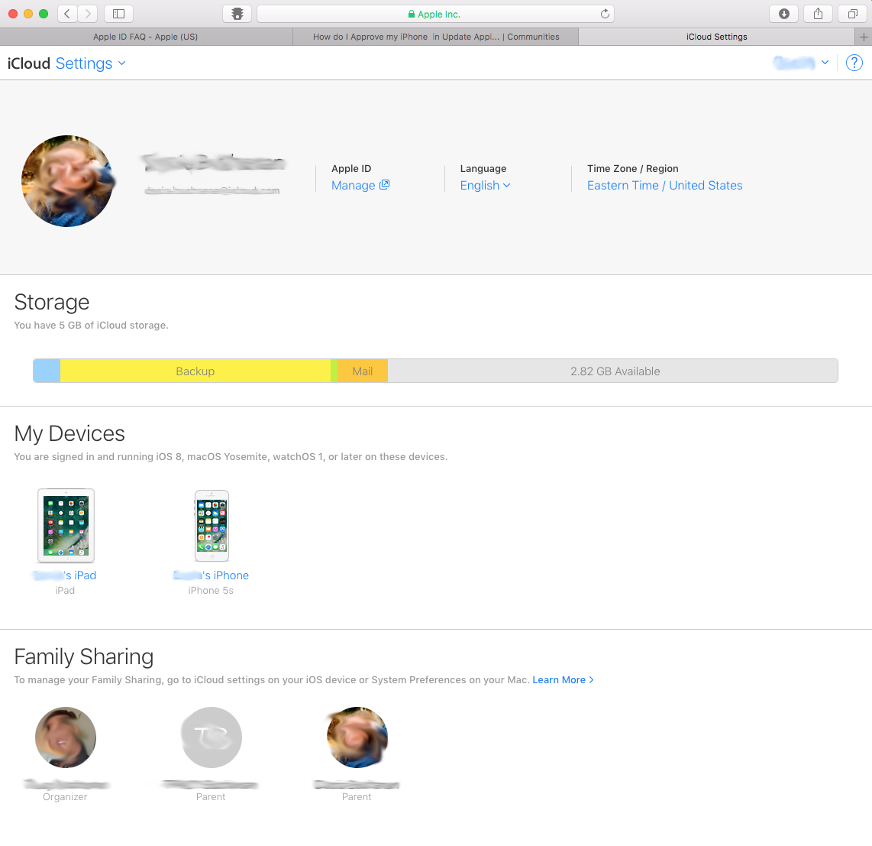This screenshot has height=846, width=872.
Task: Click the gray initials Parent avatar
Action: [x=212, y=737]
